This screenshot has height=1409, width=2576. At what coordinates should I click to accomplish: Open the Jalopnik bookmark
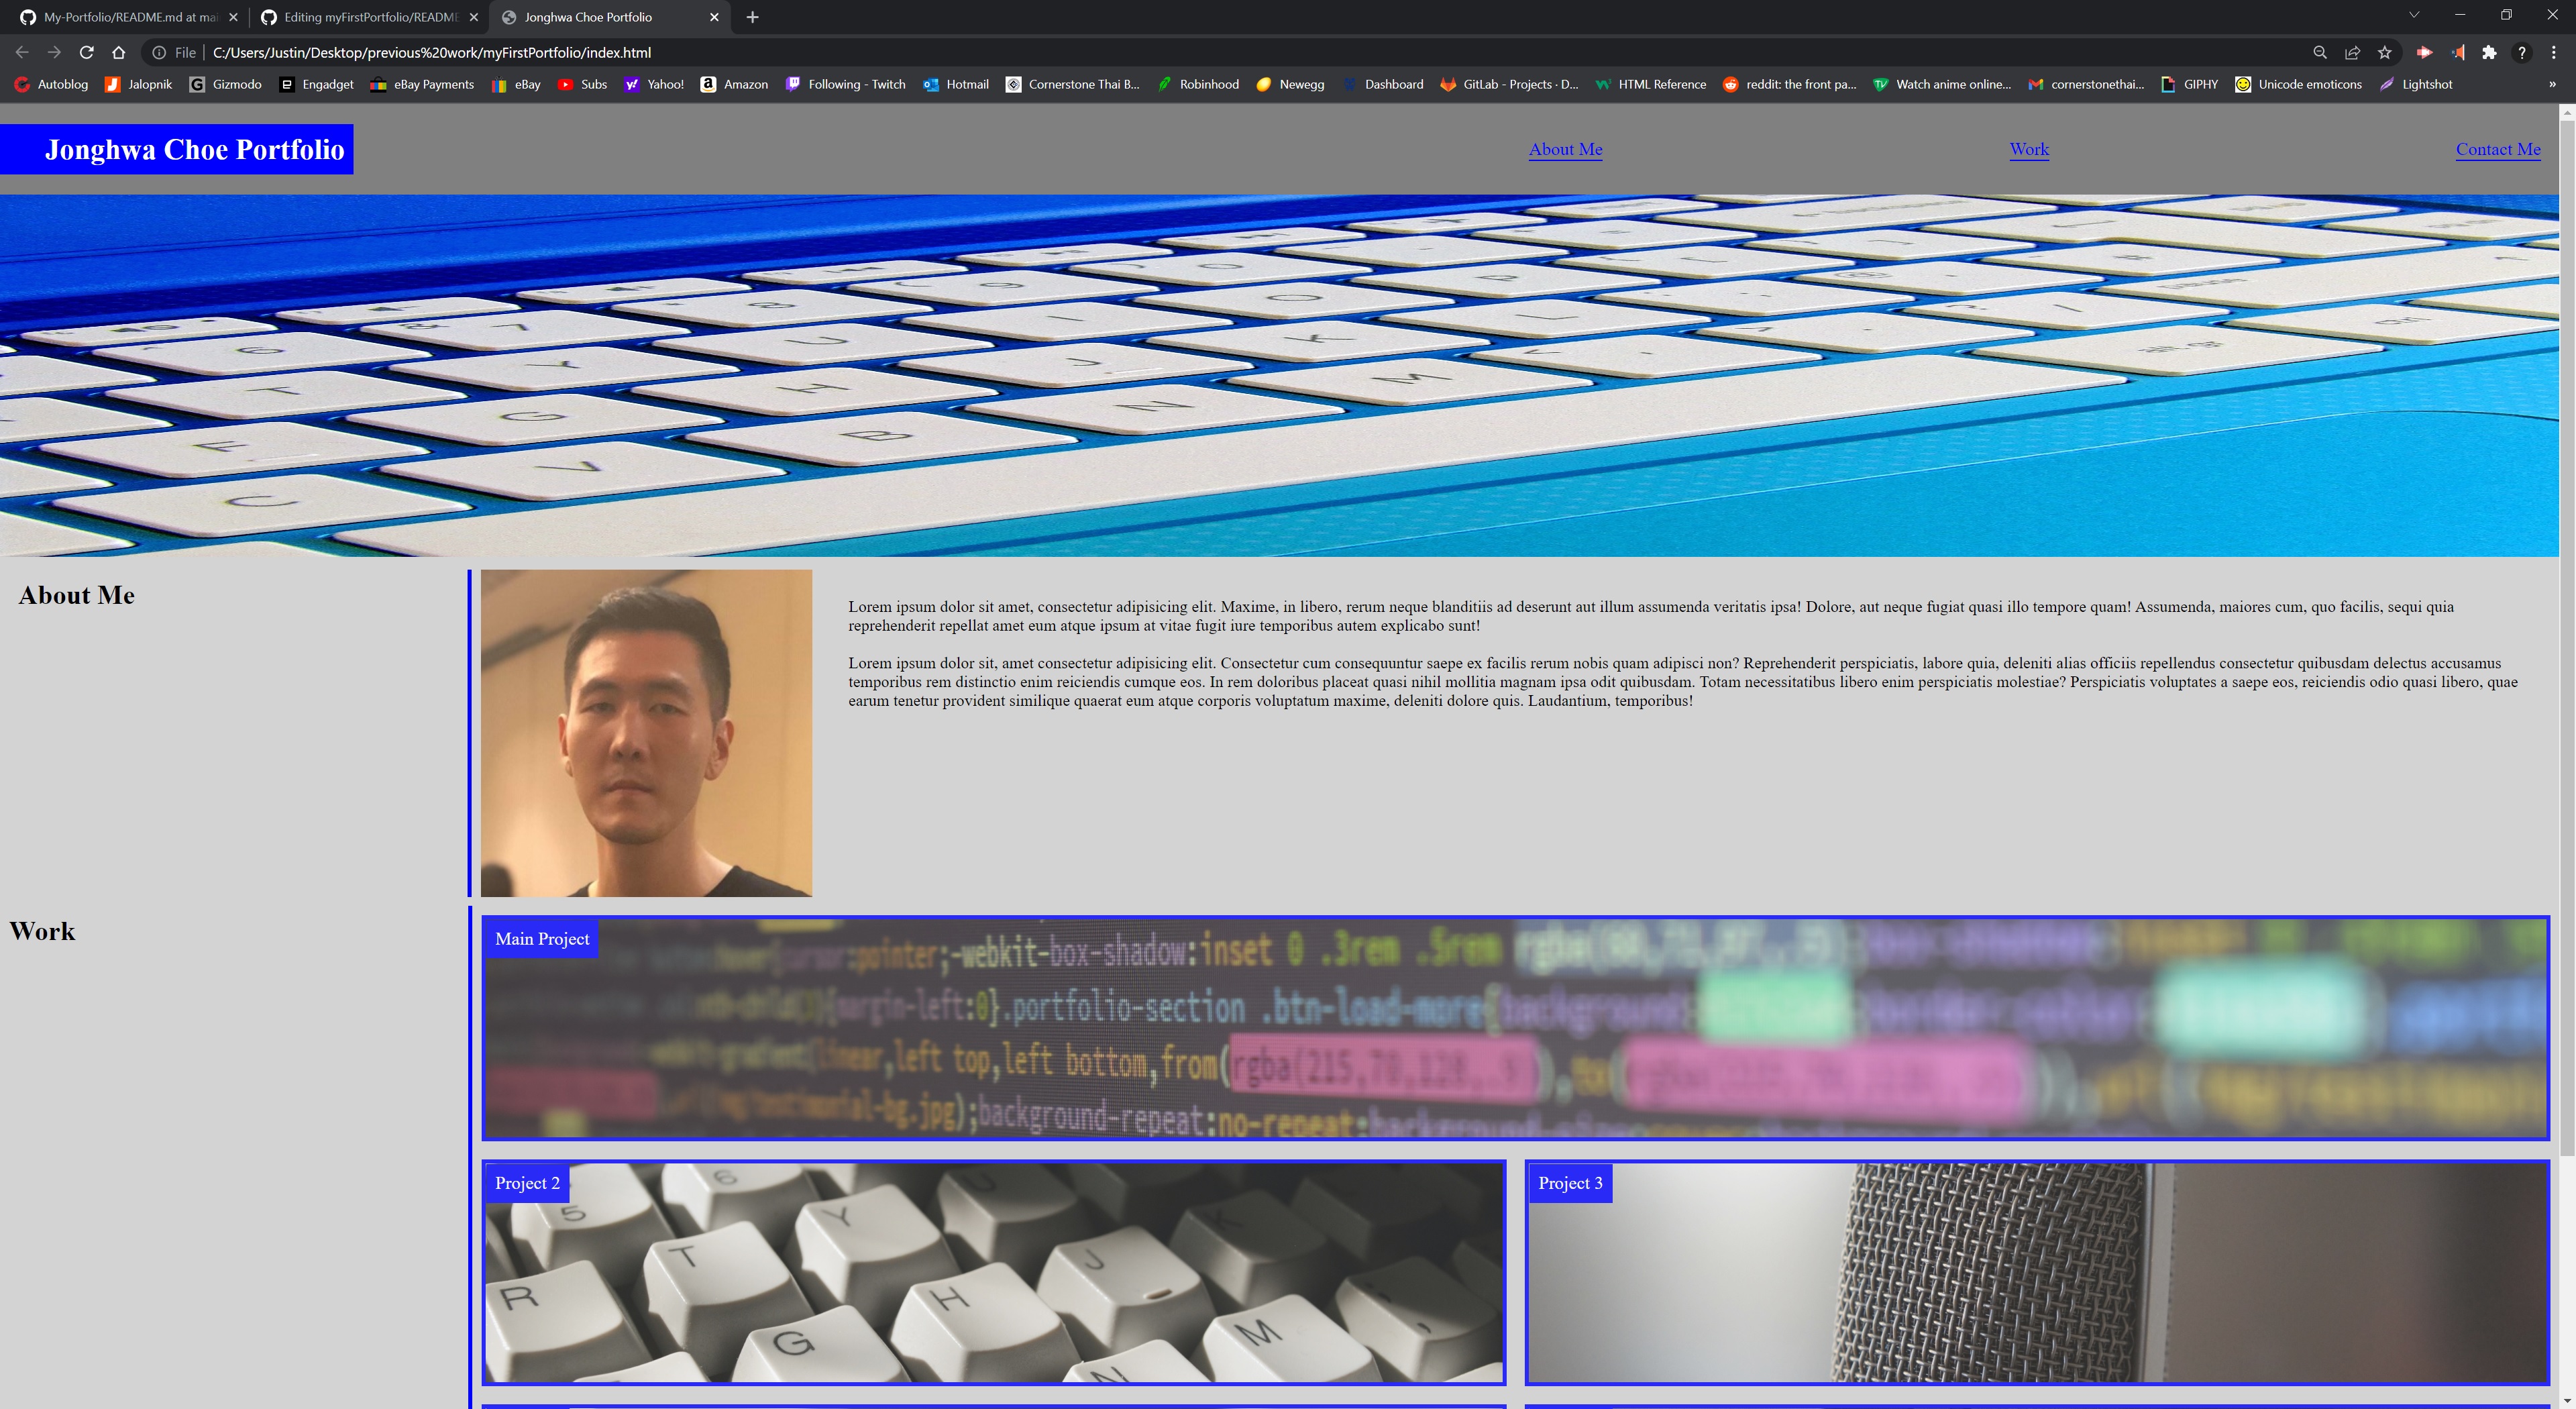[x=139, y=84]
